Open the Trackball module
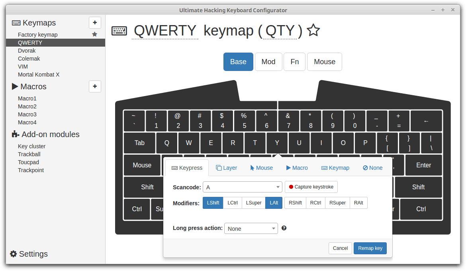This screenshot has height=271, width=466. (29, 154)
